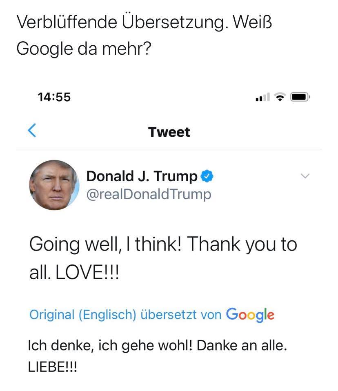Viewport: 338px width, 391px height.
Task: Click the übersetzt von label
Action: point(181,315)
